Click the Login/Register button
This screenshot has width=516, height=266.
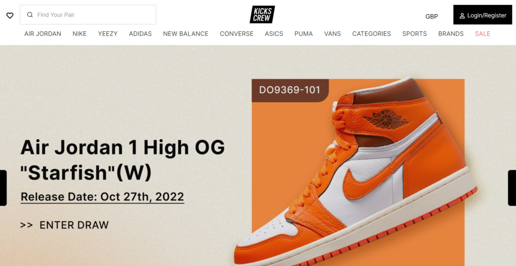pos(482,15)
